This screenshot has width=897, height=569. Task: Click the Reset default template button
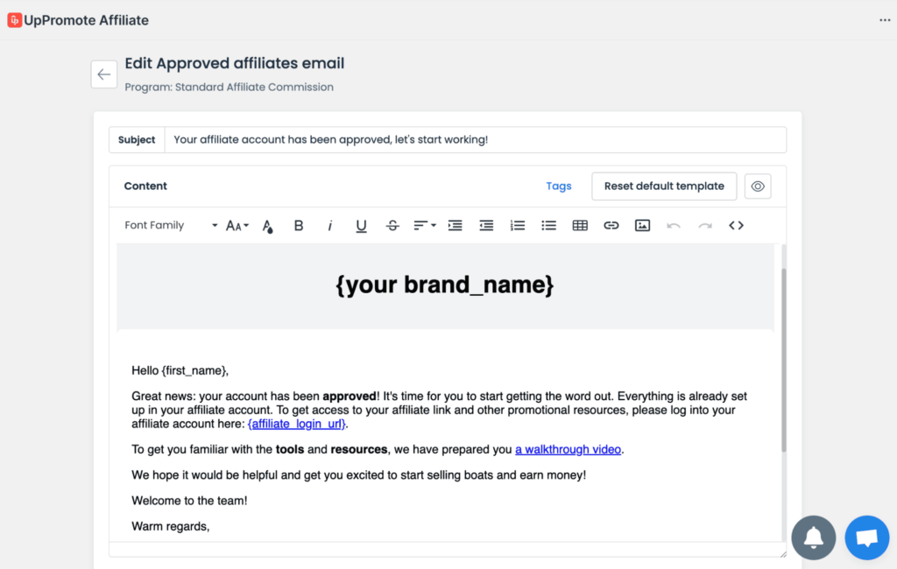[x=663, y=186]
